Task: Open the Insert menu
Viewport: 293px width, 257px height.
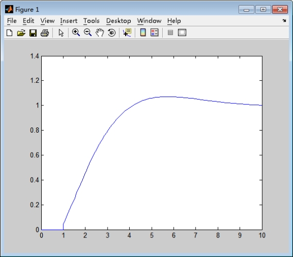Action: click(68, 21)
